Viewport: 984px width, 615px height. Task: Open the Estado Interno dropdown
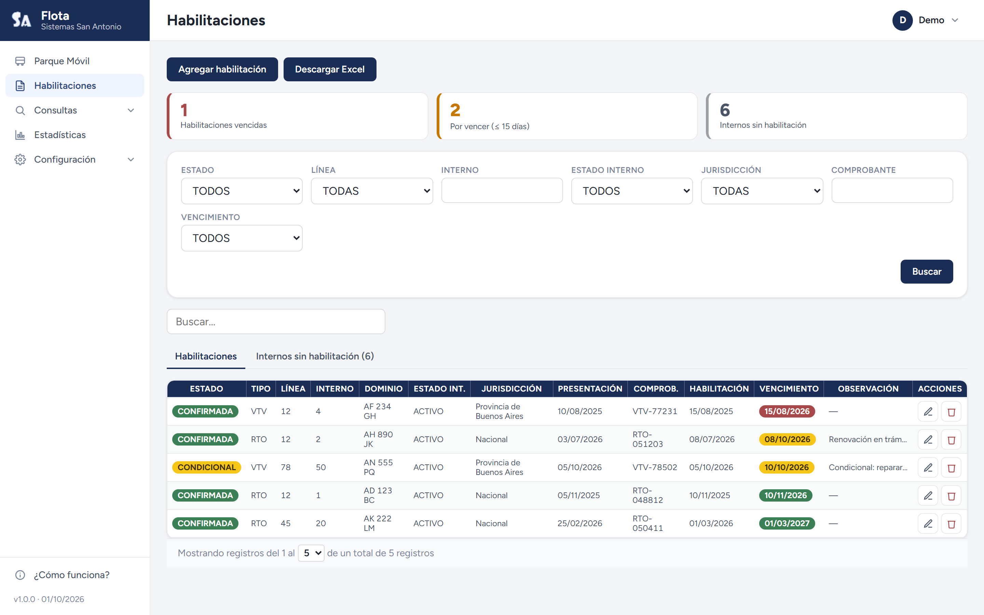click(632, 191)
